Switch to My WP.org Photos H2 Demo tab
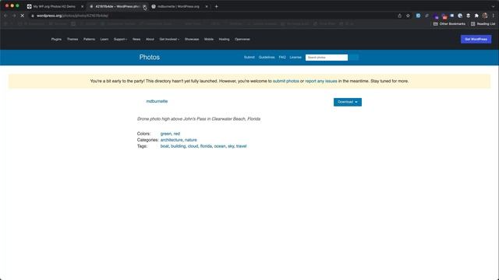 (54, 6)
